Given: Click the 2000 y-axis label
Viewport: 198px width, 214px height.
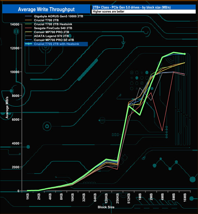Looking at the screenshot, I should (16, 167).
